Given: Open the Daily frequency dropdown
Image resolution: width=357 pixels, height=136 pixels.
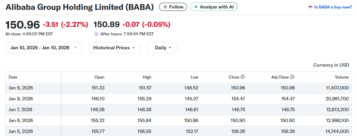Looking at the screenshot, I should (162, 48).
